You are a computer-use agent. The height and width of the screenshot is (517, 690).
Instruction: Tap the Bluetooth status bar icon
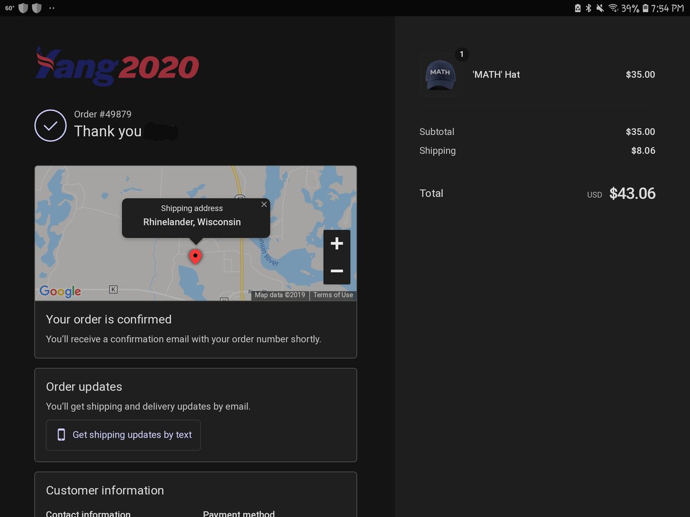588,8
